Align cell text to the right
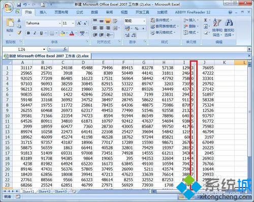 [108, 28]
